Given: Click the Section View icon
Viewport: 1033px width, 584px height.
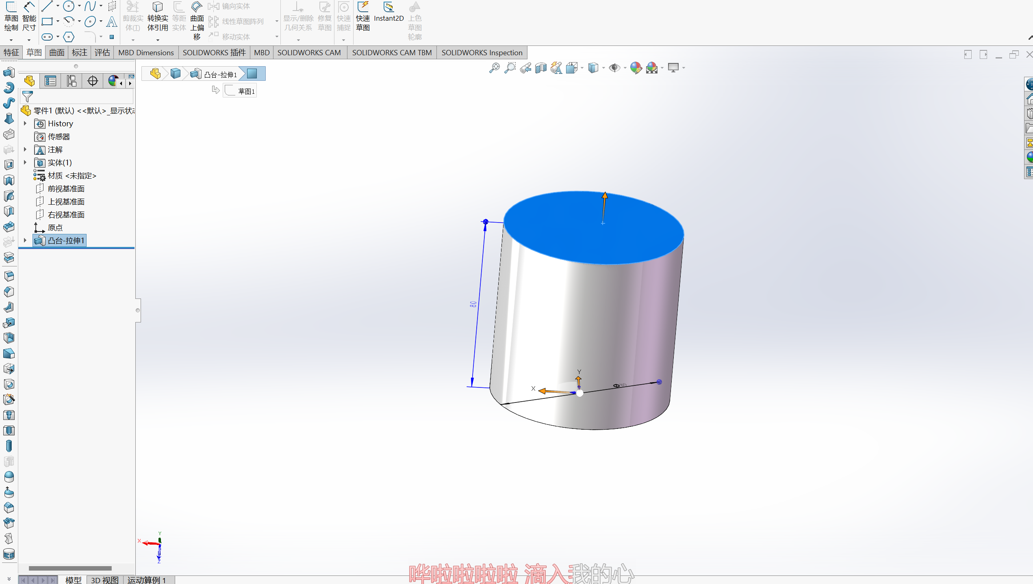Looking at the screenshot, I should coord(541,68).
